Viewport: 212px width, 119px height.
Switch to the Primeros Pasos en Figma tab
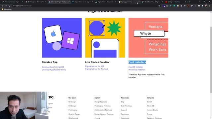12,2
